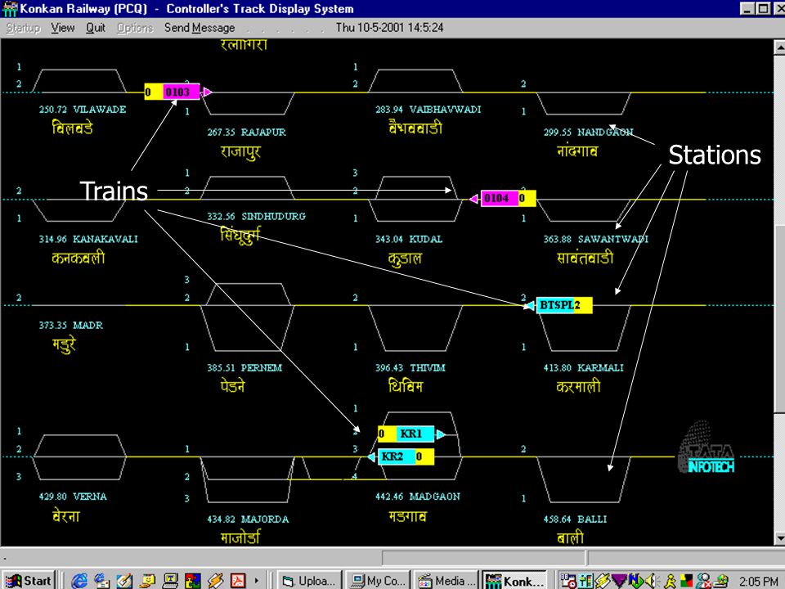Click the 363.88 SAWANTWADI station label

point(596,239)
